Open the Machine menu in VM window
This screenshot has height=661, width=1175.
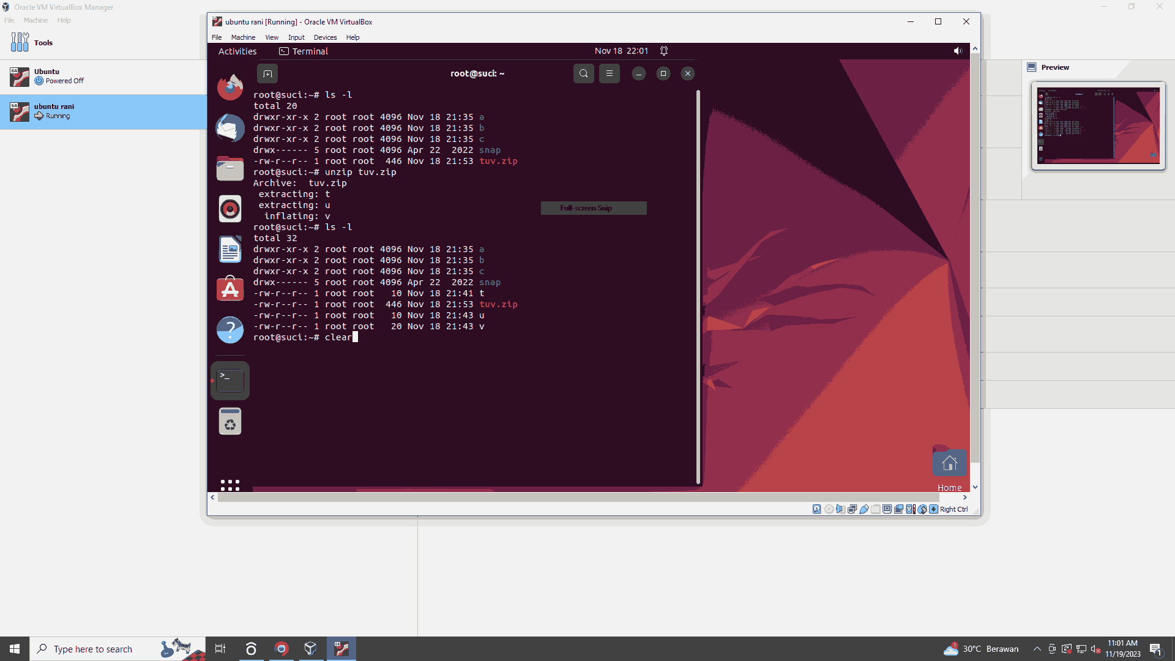coord(243,37)
